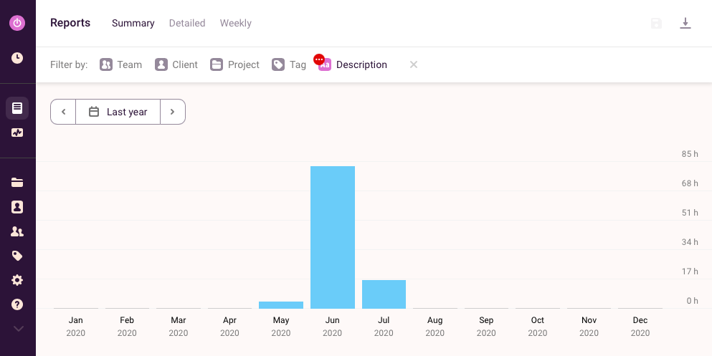712x356 pixels.
Task: Clear filters with the X button
Action: [414, 64]
